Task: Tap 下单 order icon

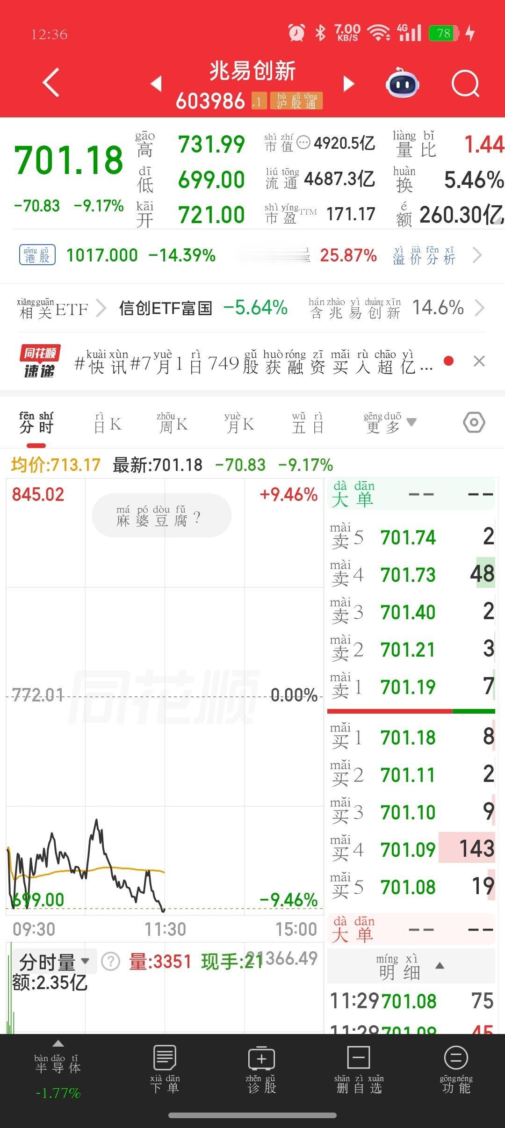Action: [165, 1070]
